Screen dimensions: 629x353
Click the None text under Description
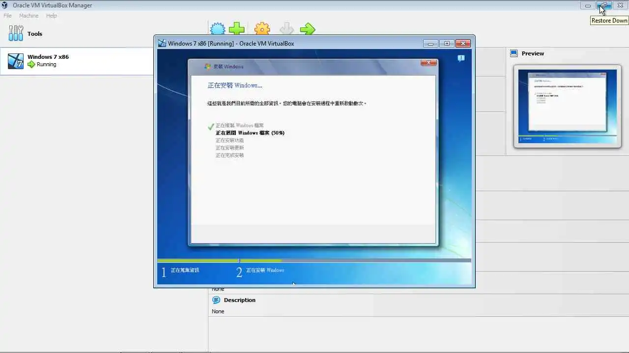coord(218,311)
